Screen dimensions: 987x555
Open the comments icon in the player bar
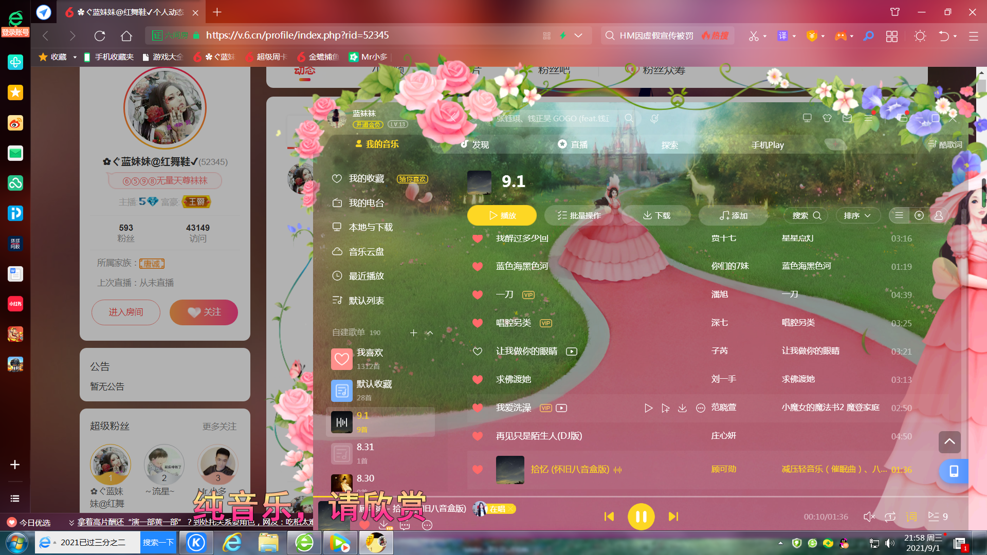[x=405, y=525]
